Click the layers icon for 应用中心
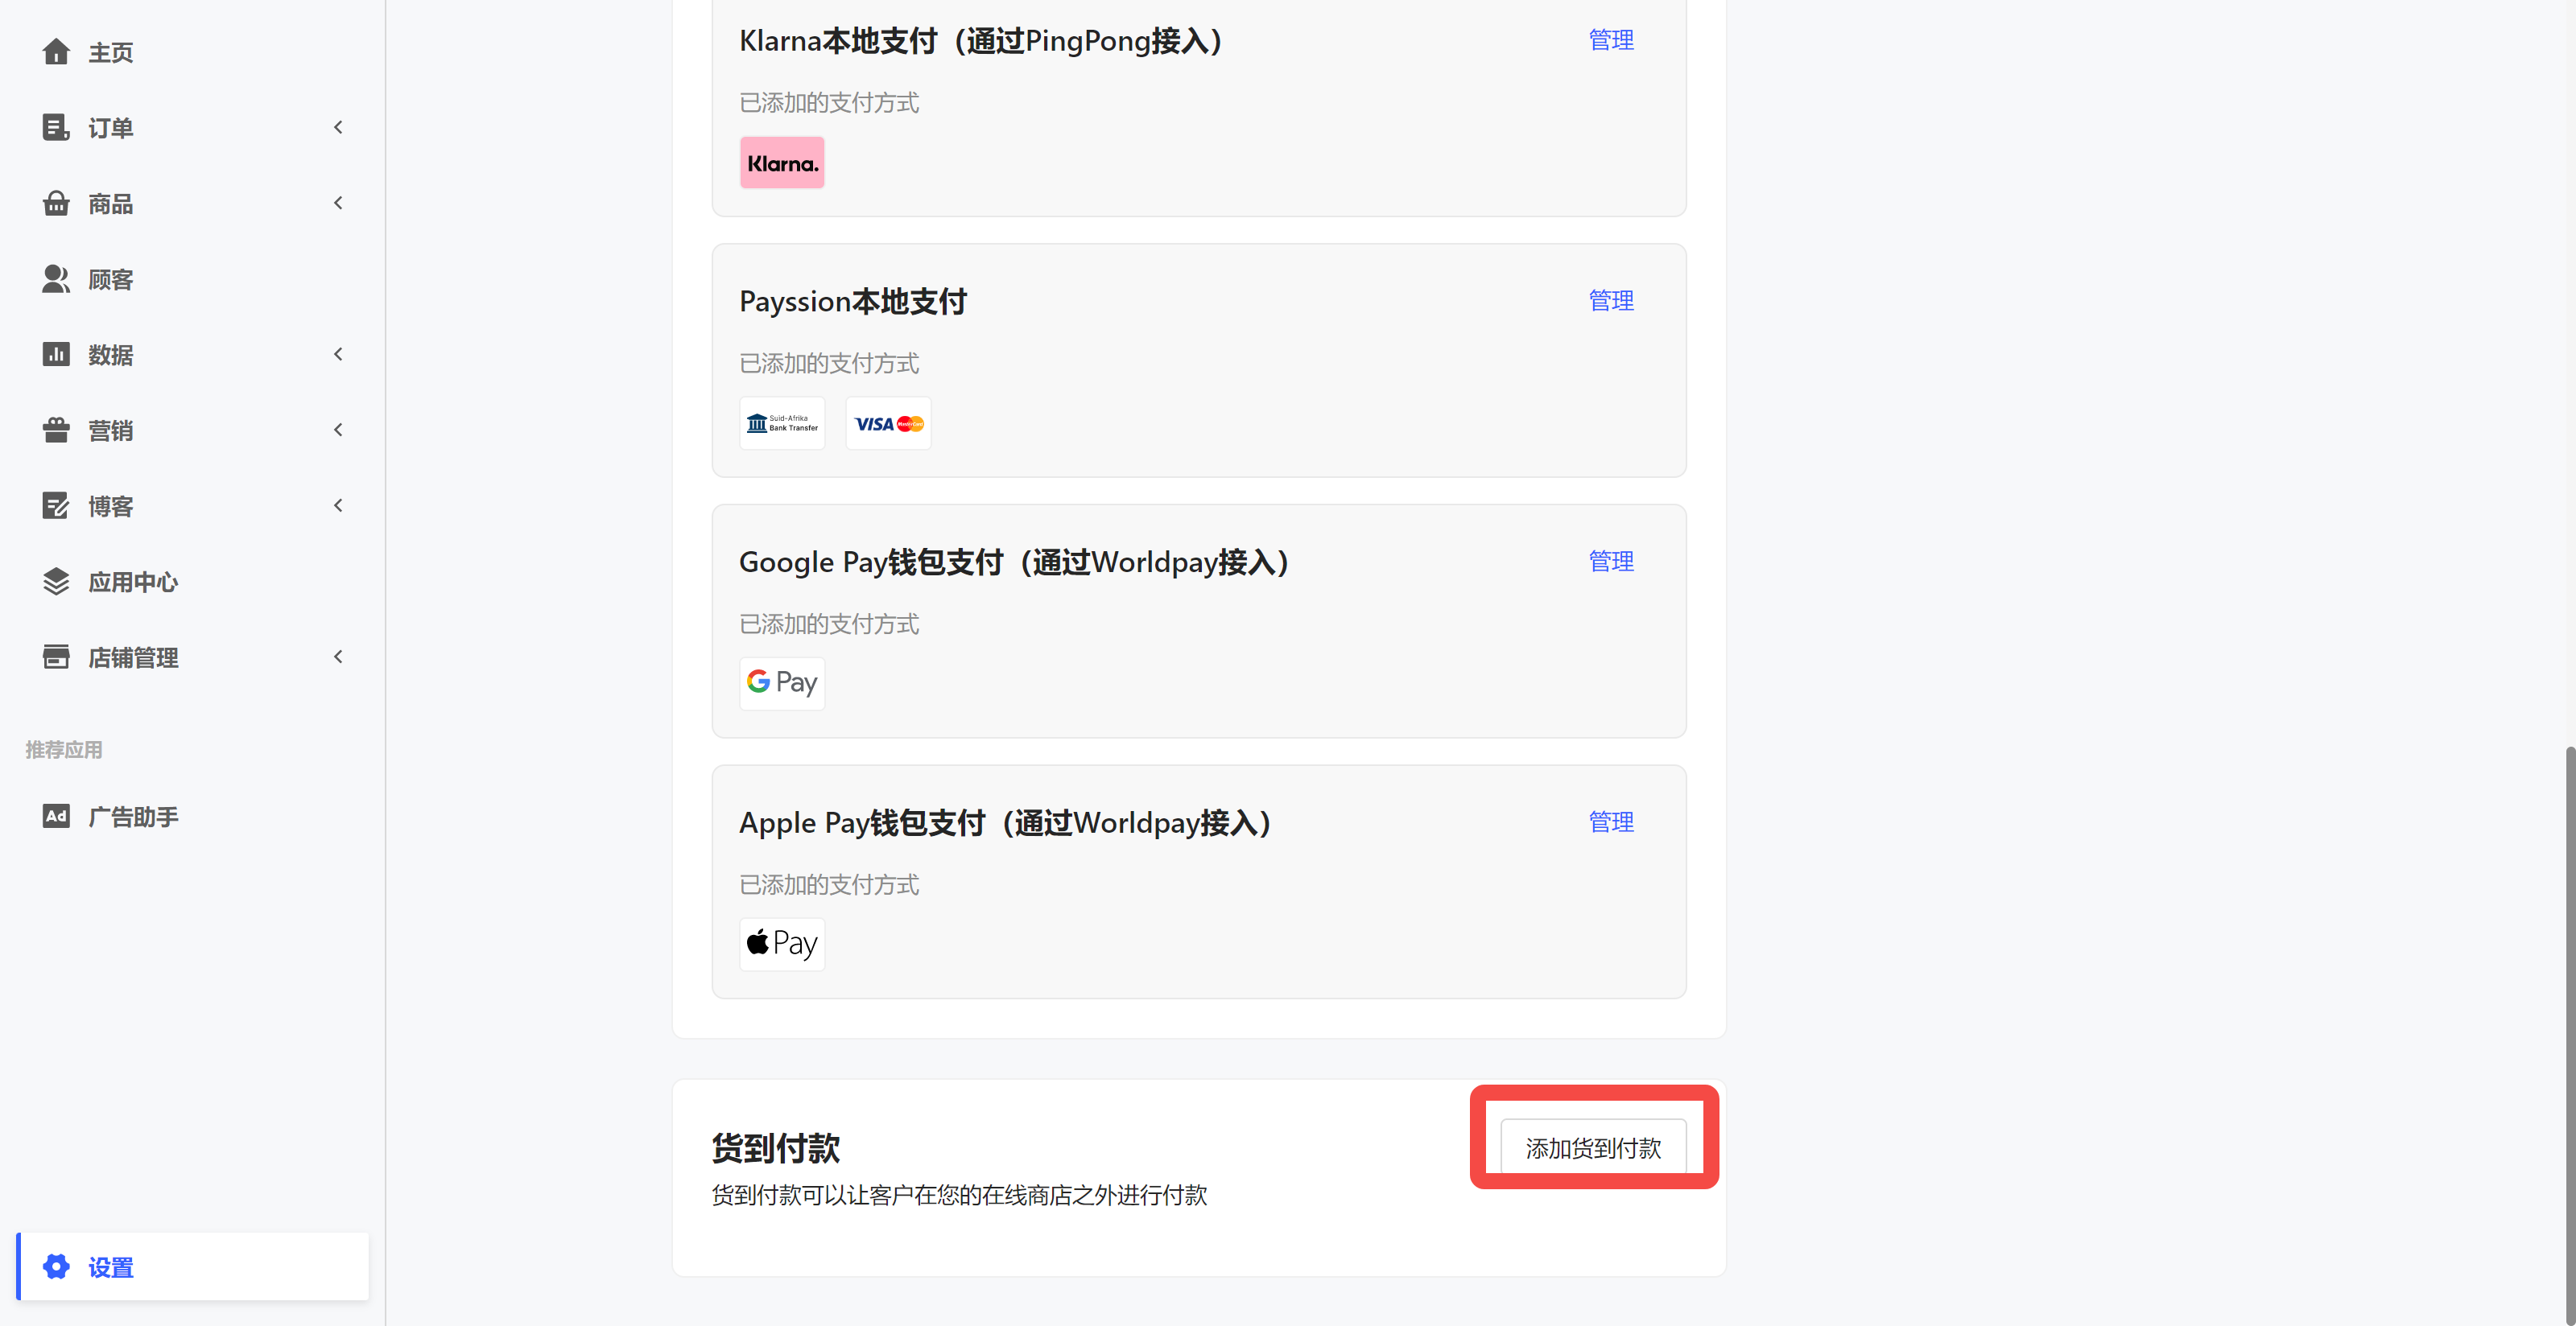Screen dimensions: 2576x1326 56,582
